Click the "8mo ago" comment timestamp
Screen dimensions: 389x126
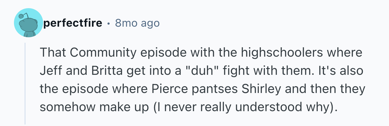(x=137, y=23)
